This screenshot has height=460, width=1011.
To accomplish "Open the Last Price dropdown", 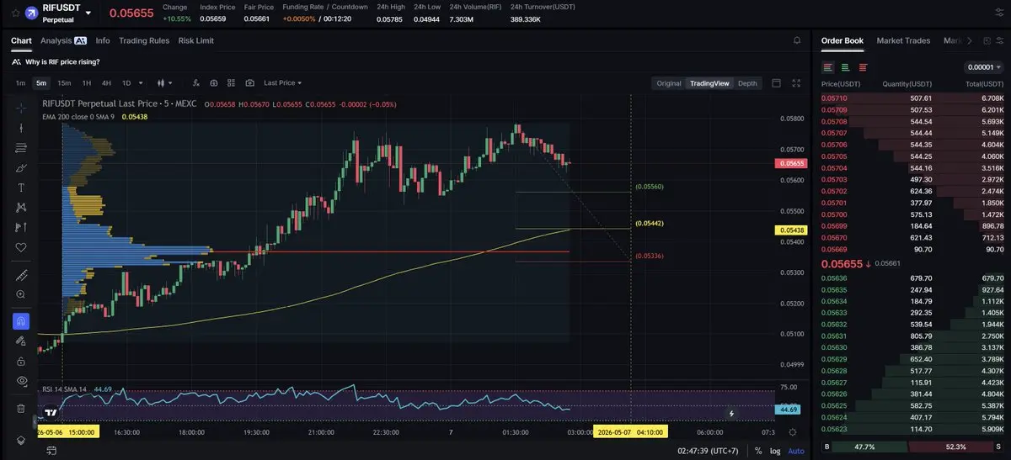I will click(282, 83).
